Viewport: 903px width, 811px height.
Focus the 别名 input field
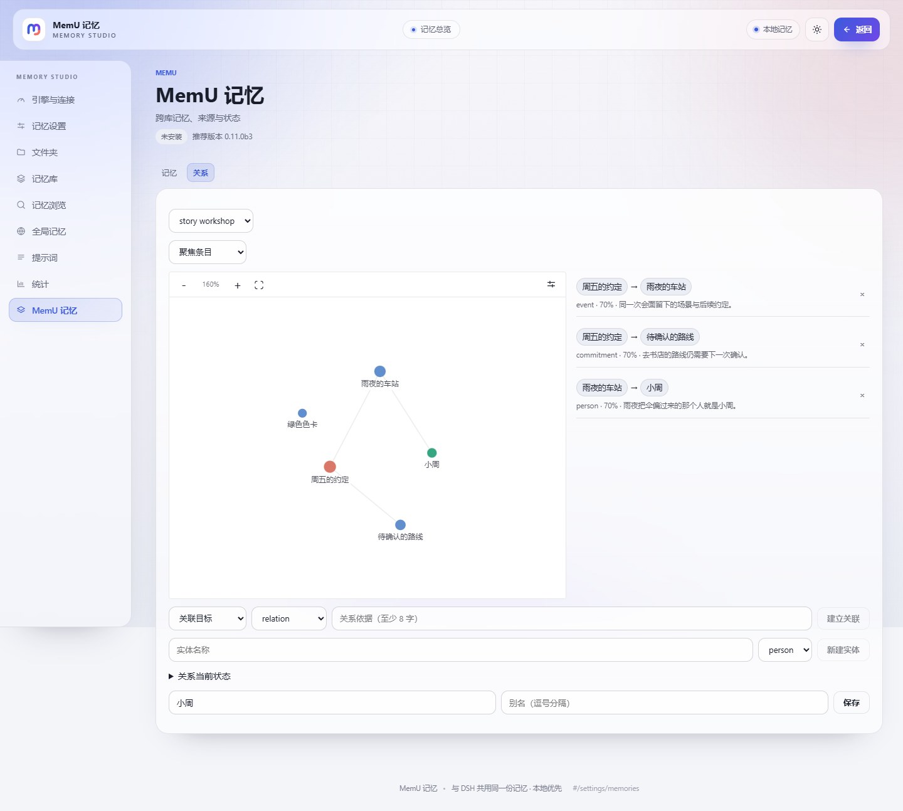pos(665,702)
